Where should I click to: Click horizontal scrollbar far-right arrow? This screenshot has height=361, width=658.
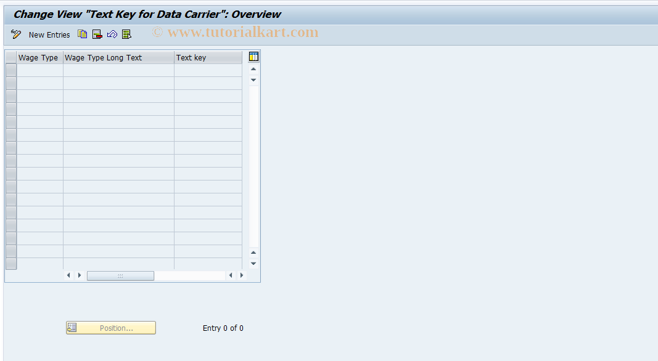(x=242, y=275)
